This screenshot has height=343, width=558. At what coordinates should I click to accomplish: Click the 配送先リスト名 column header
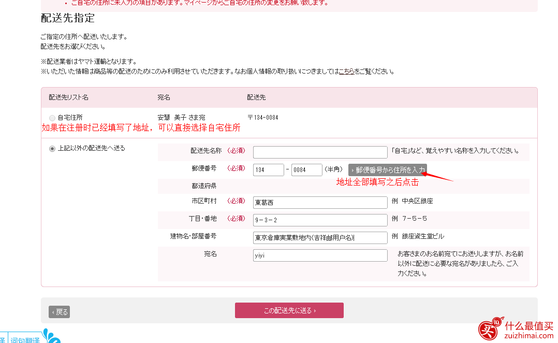tap(68, 97)
